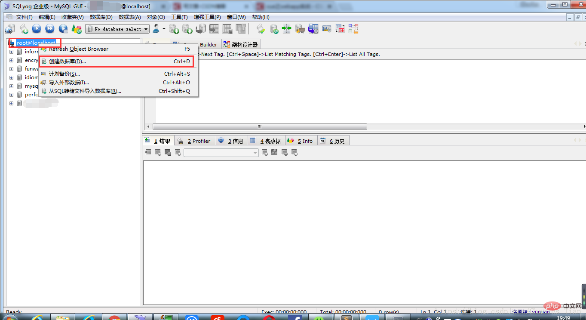
Task: Expand the first database starting with 'inforr'
Action: [x=11, y=52]
